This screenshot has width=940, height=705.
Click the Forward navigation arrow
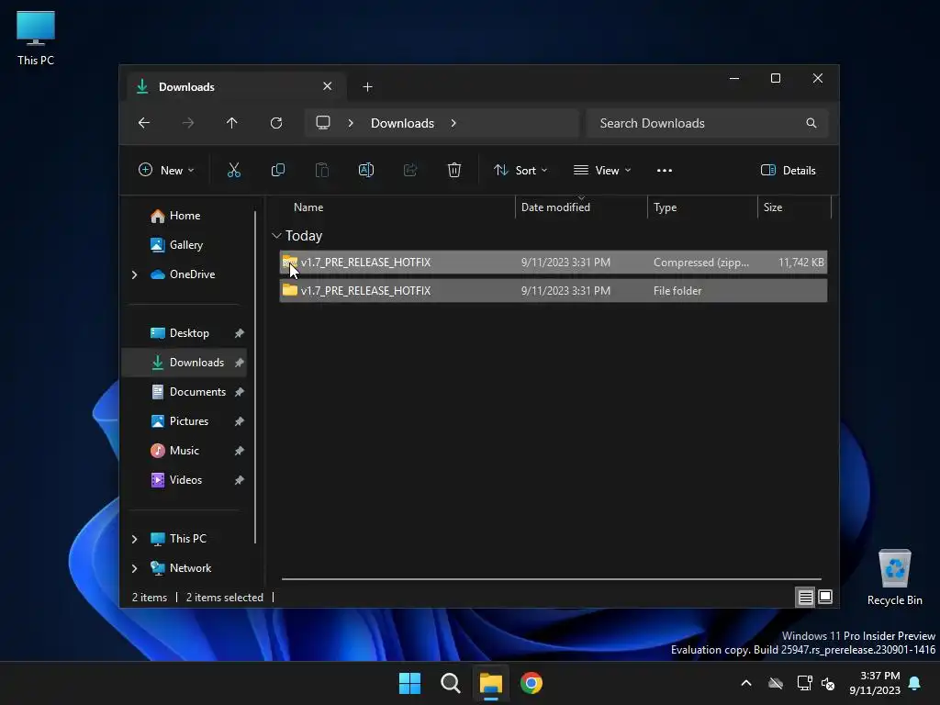pos(188,123)
